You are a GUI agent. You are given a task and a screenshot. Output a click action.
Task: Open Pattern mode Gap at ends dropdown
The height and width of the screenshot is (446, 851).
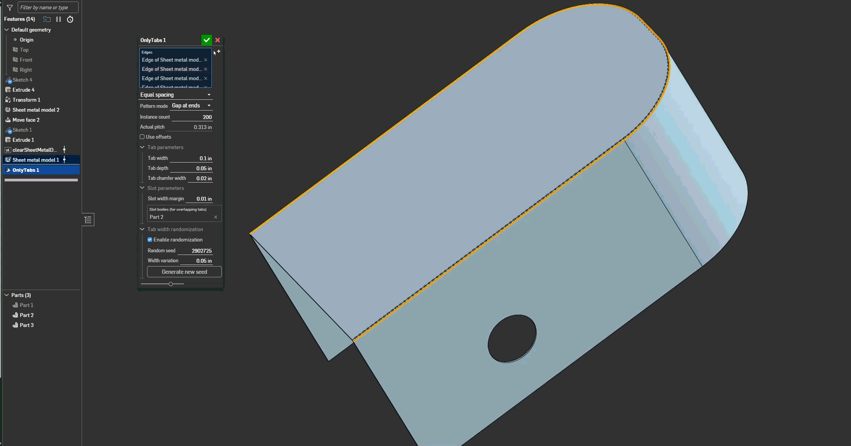click(x=191, y=106)
